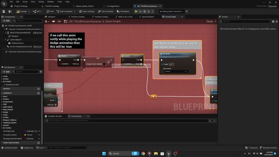Screen dimensions: 279x157
Task: Click the DamageType variable color pill
Action: point(25,131)
